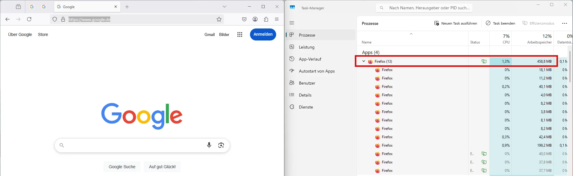Open the Über Google link
The image size is (573, 176).
[20, 34]
